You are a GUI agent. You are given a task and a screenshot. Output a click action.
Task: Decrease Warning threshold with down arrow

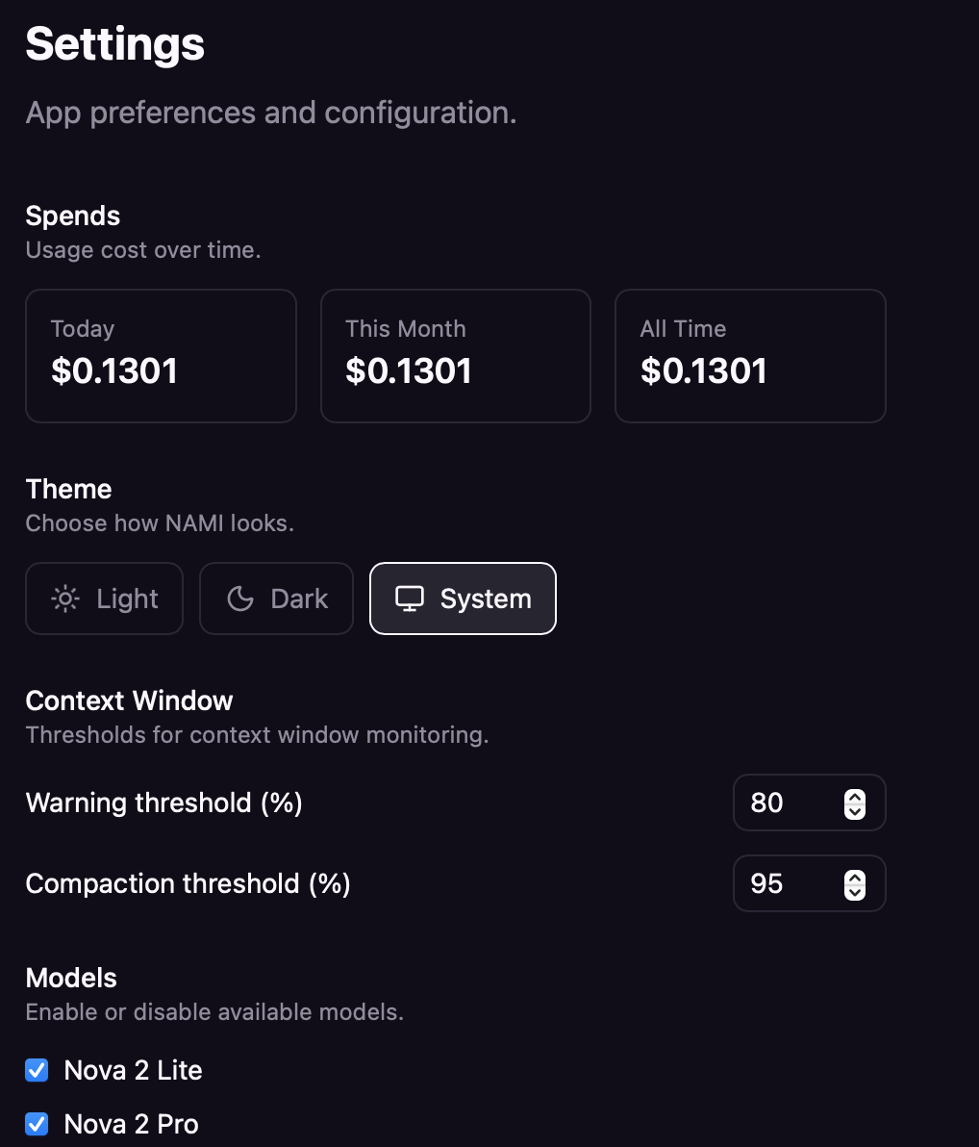(855, 811)
